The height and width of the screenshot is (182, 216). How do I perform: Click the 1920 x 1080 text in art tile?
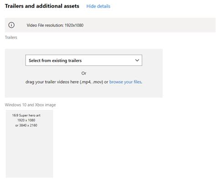pos(26,120)
